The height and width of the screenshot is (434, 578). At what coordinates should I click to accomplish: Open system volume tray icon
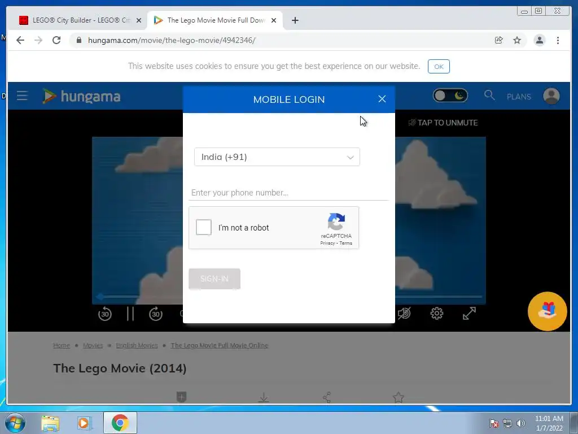pyautogui.click(x=520, y=423)
